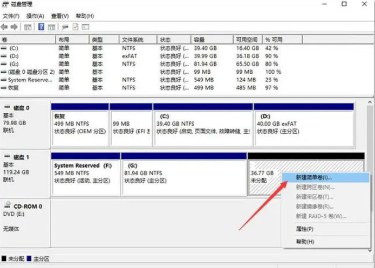The width and height of the screenshot is (375, 268).
Task: Click the Properties checkmark toolbar icon
Action: 76,27
